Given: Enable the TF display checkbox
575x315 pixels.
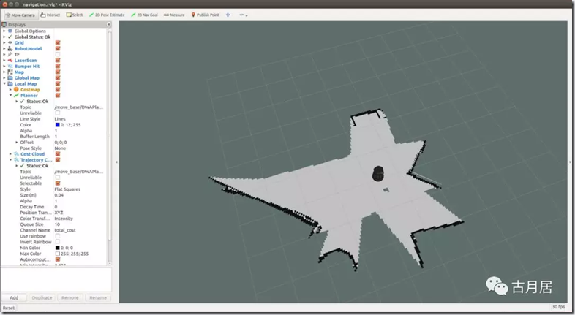Looking at the screenshot, I should click(x=58, y=54).
